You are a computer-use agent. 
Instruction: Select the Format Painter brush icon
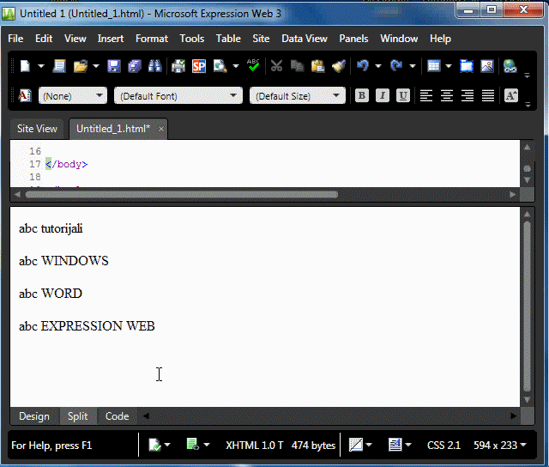click(338, 66)
